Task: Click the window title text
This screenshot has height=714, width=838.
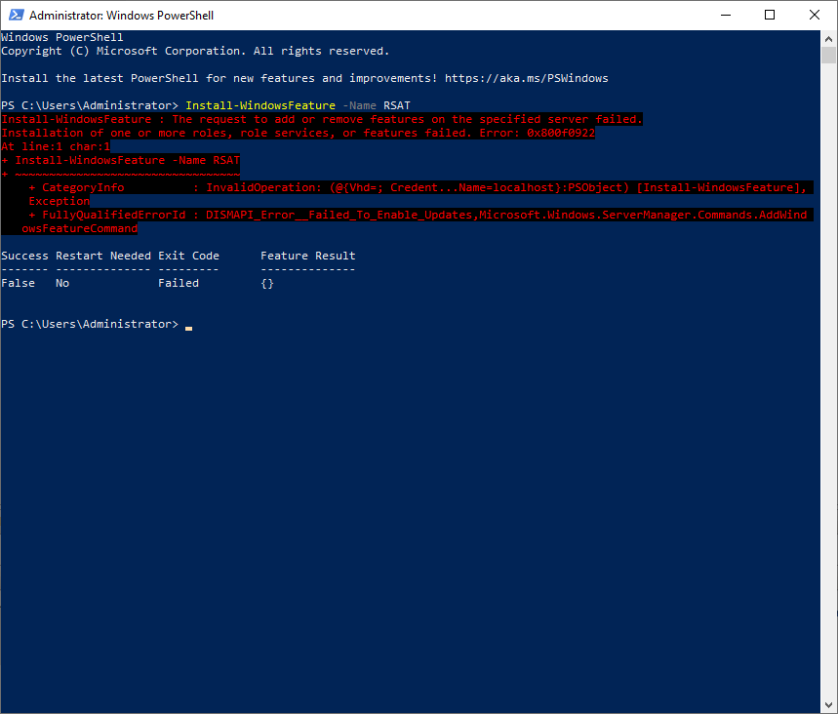Action: point(121,16)
